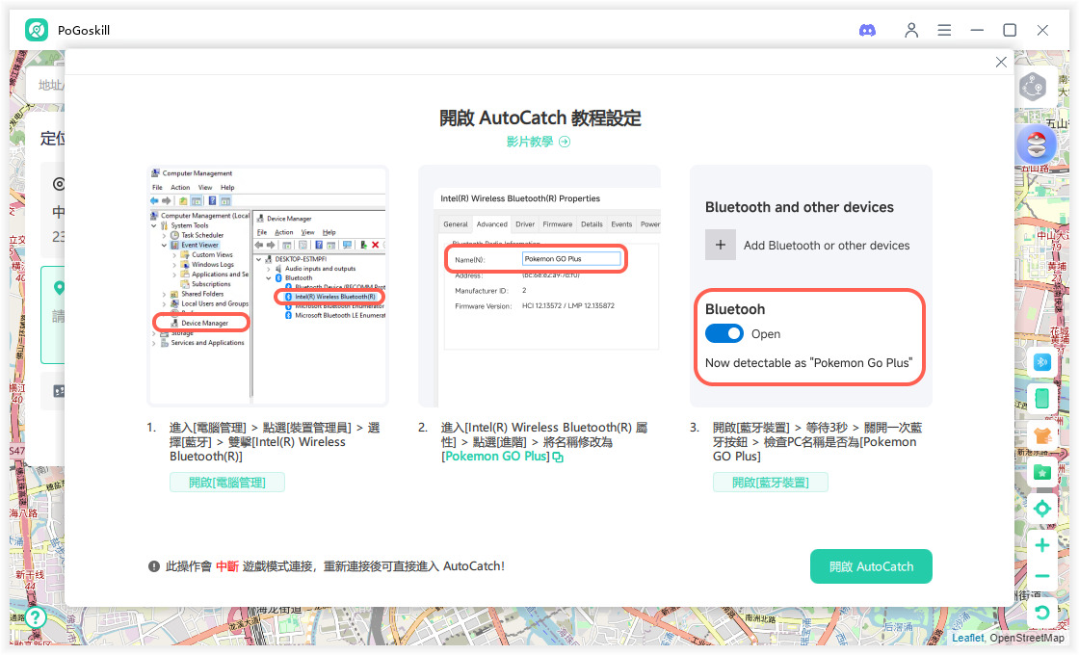Close the AutoCatch tutorial dialog

pos(1001,62)
